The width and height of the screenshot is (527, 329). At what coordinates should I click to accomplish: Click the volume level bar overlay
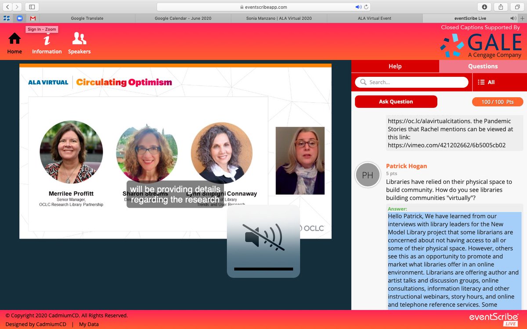(263, 268)
